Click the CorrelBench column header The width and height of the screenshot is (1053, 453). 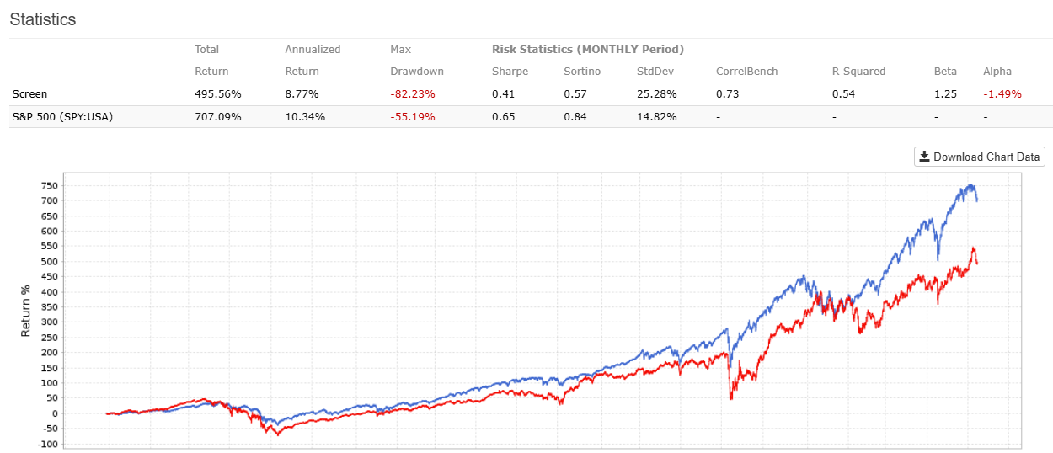tap(746, 72)
